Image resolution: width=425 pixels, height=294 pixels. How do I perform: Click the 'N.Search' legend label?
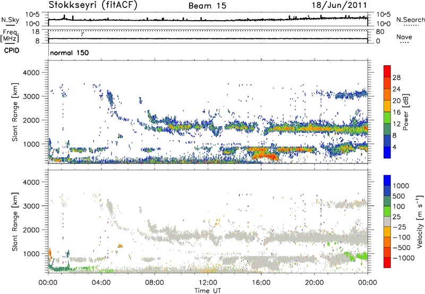tap(410, 20)
